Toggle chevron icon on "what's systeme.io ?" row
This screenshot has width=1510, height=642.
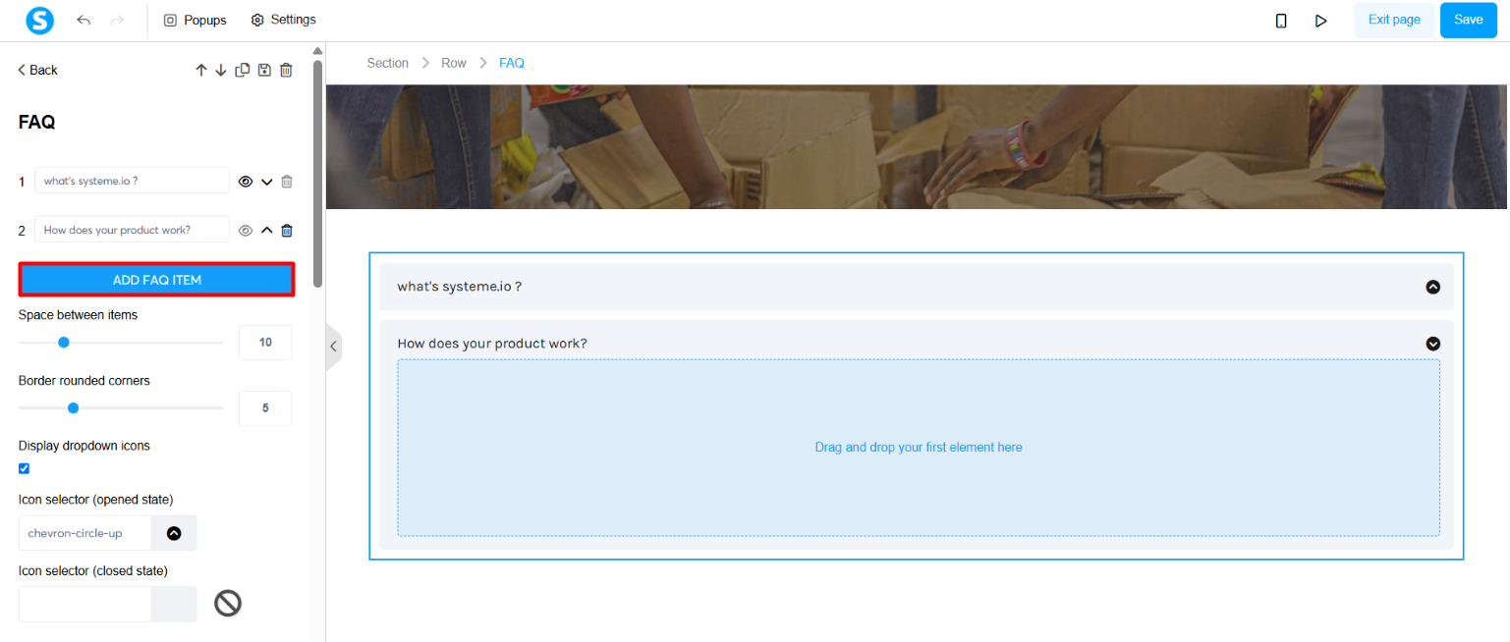(1432, 287)
